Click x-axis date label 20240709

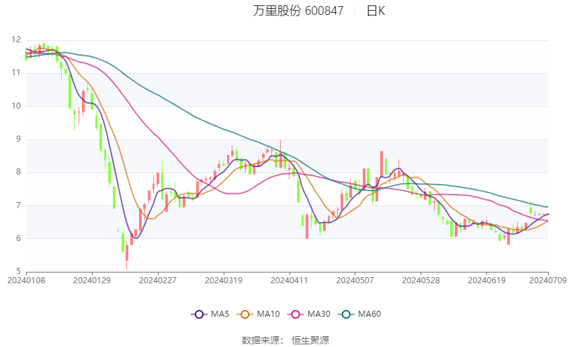click(x=548, y=281)
